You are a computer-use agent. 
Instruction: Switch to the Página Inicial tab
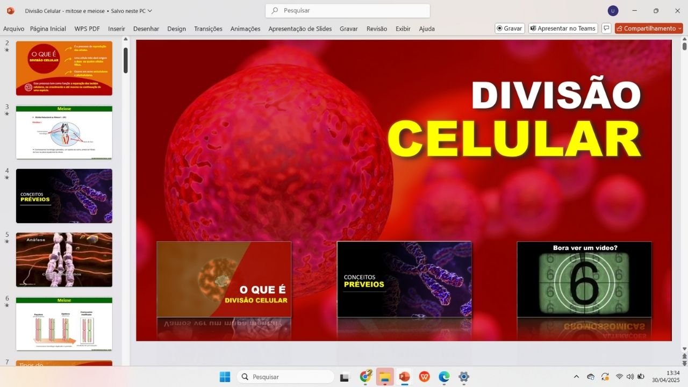pyautogui.click(x=48, y=28)
